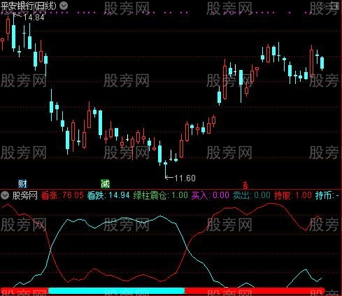Click the highest candlestick at the 14.84 arrow
342x296 pixels.
click(13, 31)
